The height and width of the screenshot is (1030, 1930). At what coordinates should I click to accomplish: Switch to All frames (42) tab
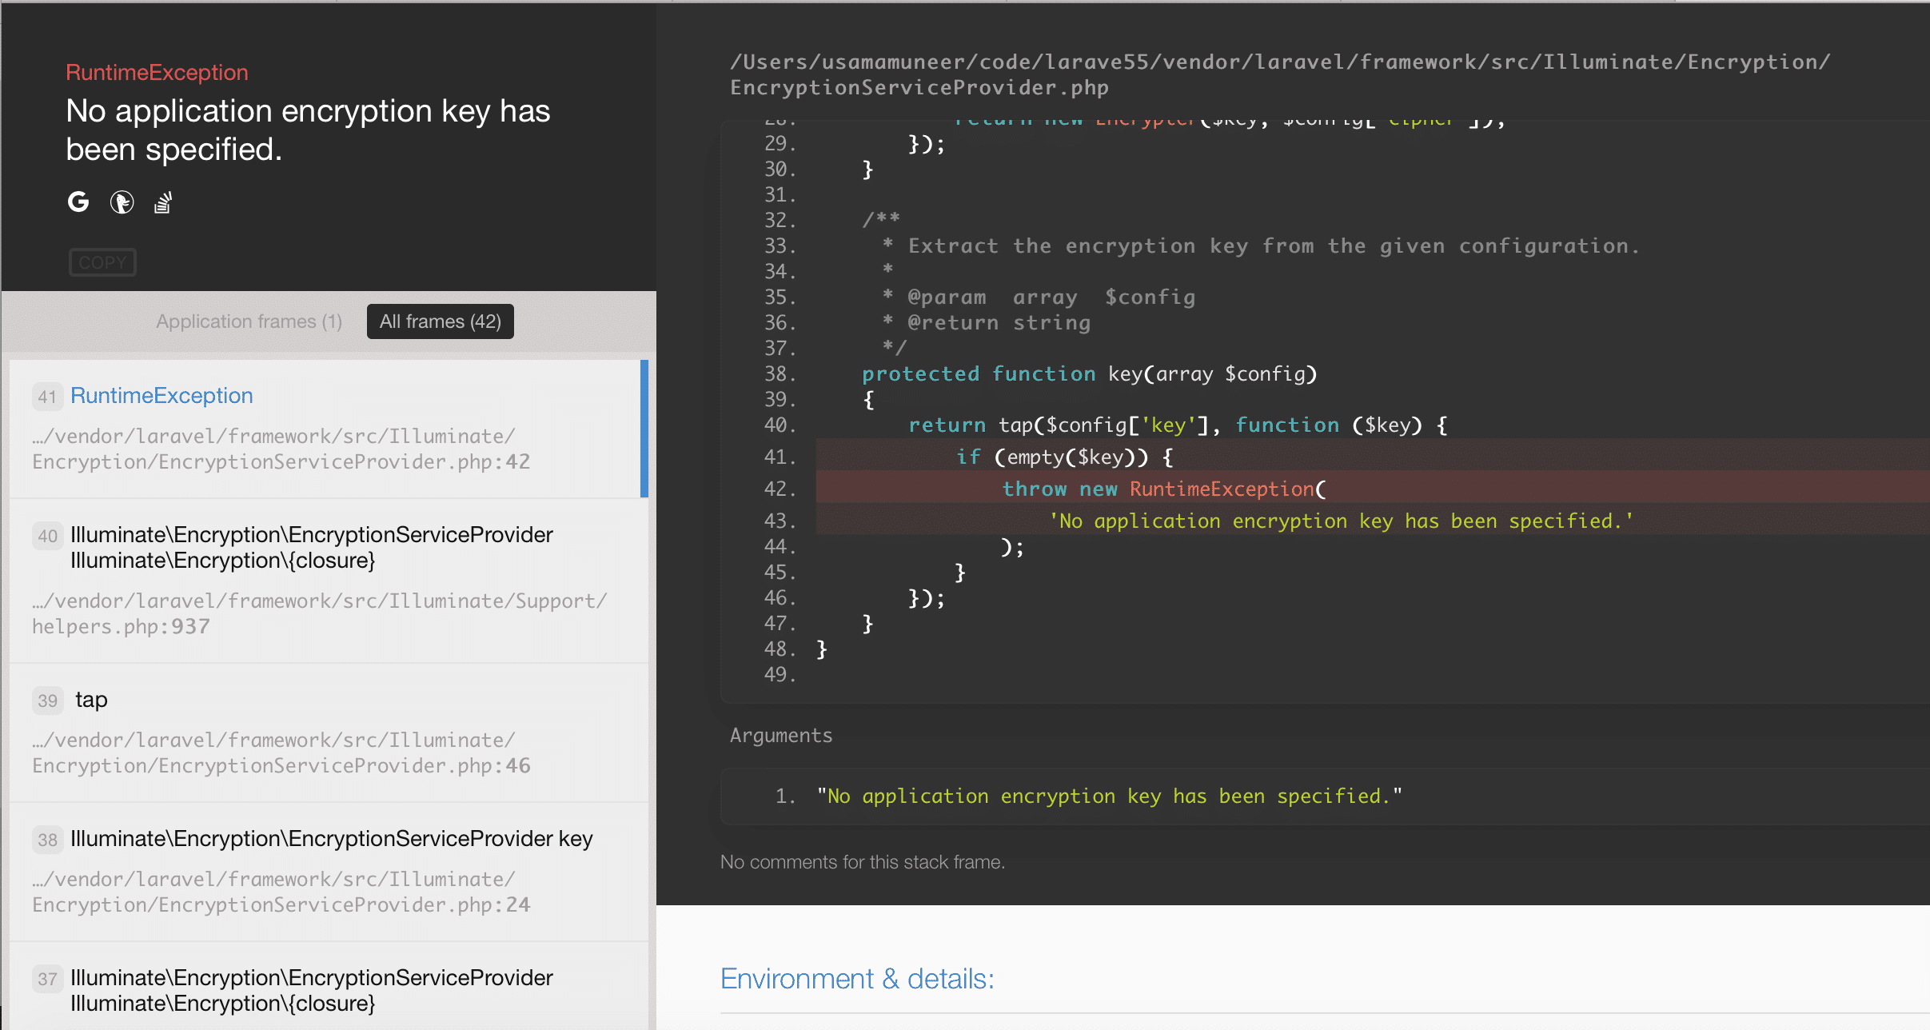441,321
